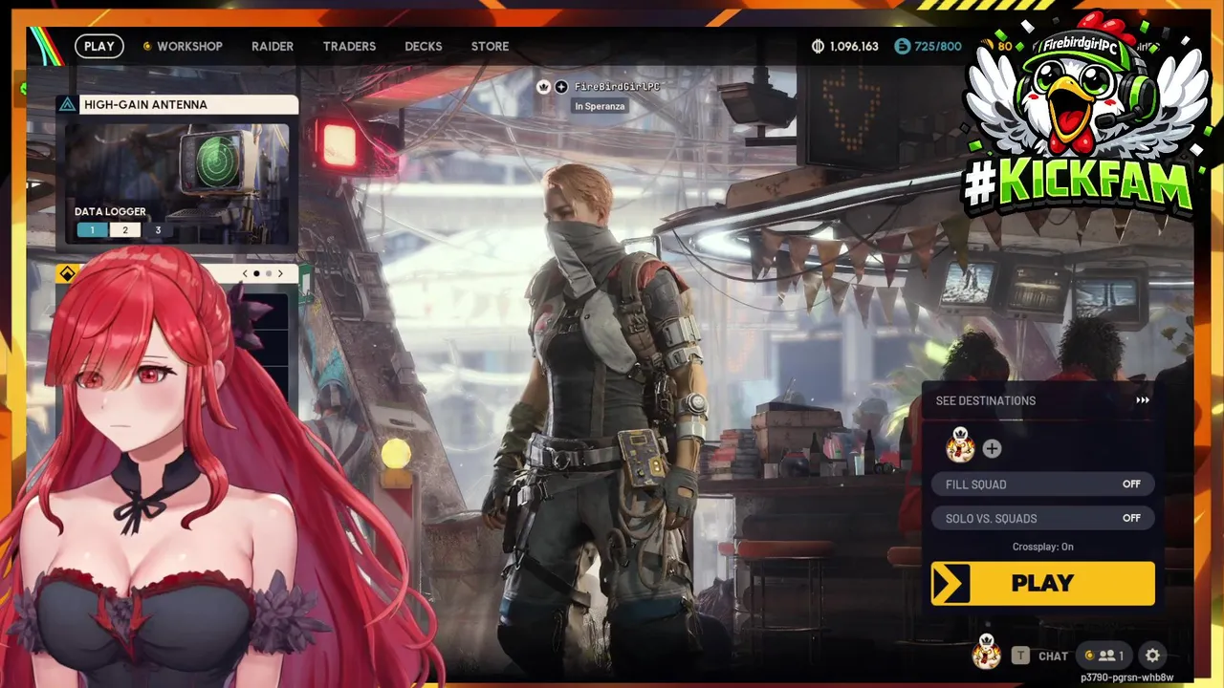Click the FireBirdGirlPC player name
The height and width of the screenshot is (688, 1224).
coord(617,87)
